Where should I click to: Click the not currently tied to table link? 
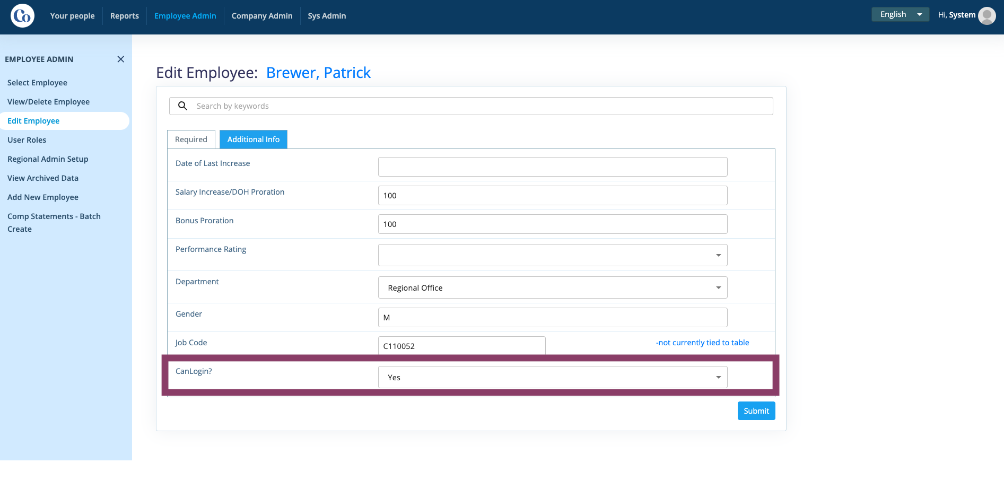coord(702,343)
